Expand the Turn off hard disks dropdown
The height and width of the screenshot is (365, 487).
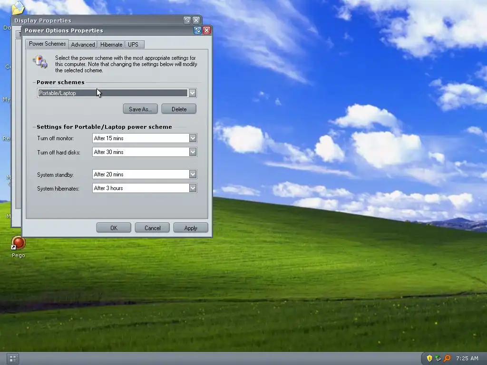(x=193, y=152)
